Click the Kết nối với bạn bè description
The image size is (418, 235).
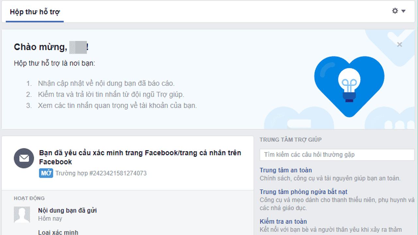pyautogui.click(x=331, y=230)
